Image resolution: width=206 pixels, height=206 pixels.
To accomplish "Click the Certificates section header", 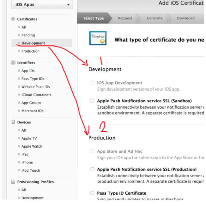I will 27,19.
